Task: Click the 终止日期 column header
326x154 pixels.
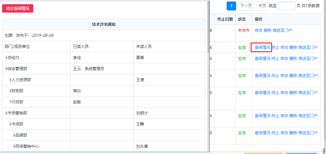Action: coord(225,19)
